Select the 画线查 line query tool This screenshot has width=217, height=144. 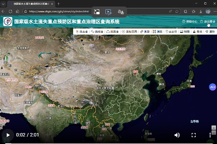click(x=98, y=32)
